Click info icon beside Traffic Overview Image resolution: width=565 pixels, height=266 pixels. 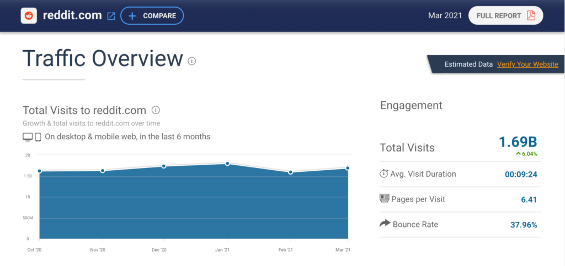192,61
